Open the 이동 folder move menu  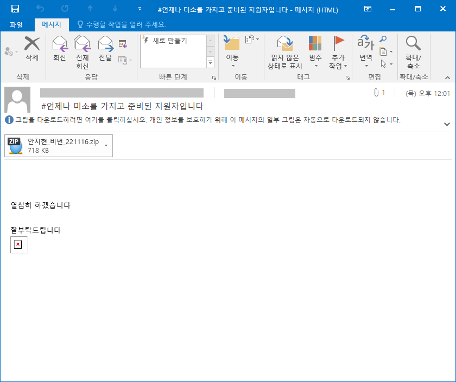232,52
